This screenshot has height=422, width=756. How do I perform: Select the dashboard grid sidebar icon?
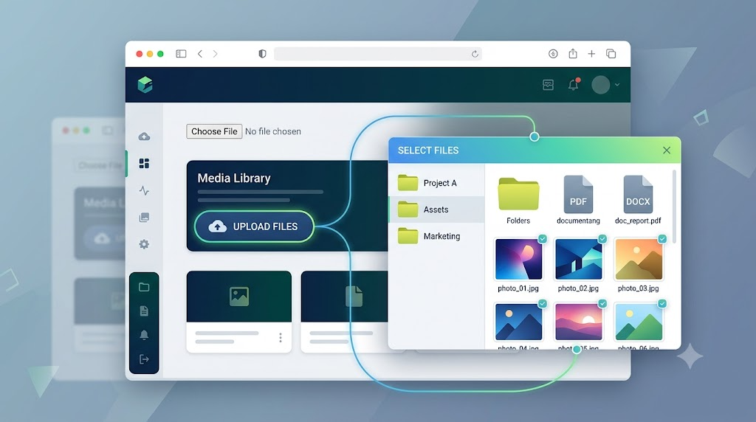click(144, 163)
